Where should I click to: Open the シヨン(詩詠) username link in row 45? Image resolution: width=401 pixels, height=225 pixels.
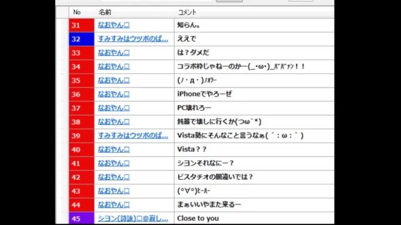(133, 218)
